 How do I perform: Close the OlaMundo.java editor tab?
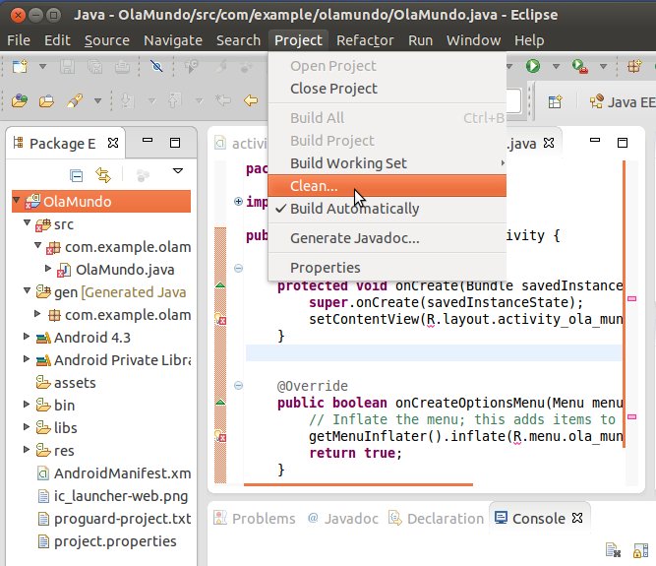[549, 143]
